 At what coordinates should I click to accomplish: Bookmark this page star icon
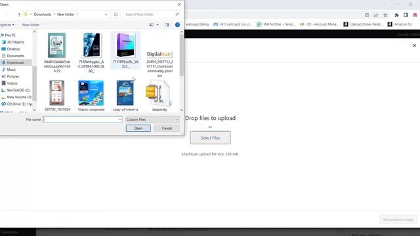point(385,15)
